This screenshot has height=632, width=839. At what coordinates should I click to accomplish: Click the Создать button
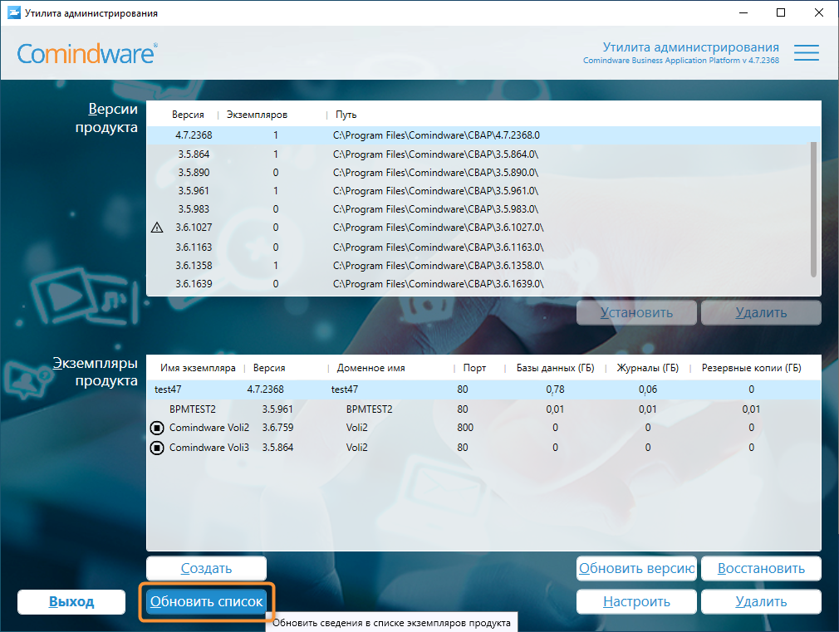coord(206,568)
